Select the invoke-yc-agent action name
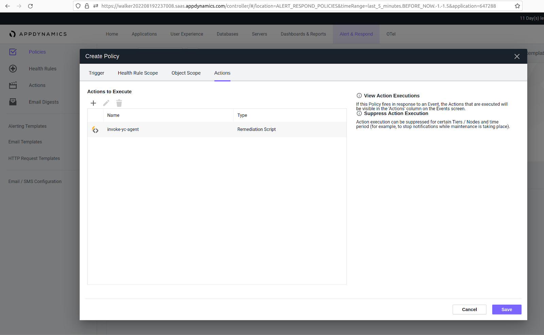 (123, 130)
